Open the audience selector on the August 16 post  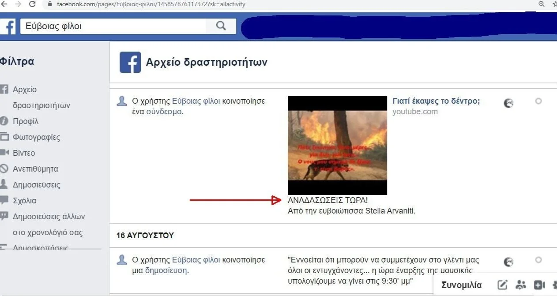tap(508, 262)
